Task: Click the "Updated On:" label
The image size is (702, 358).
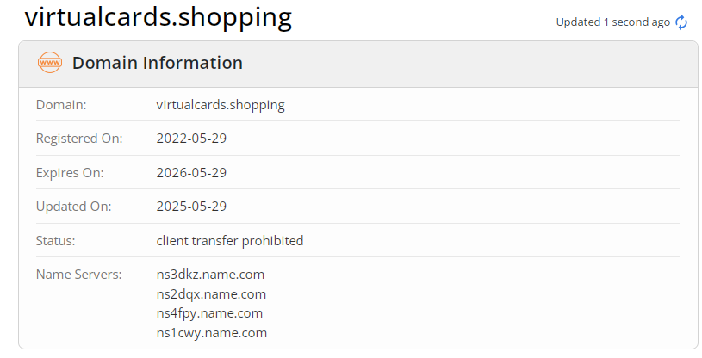Action: [x=74, y=207]
